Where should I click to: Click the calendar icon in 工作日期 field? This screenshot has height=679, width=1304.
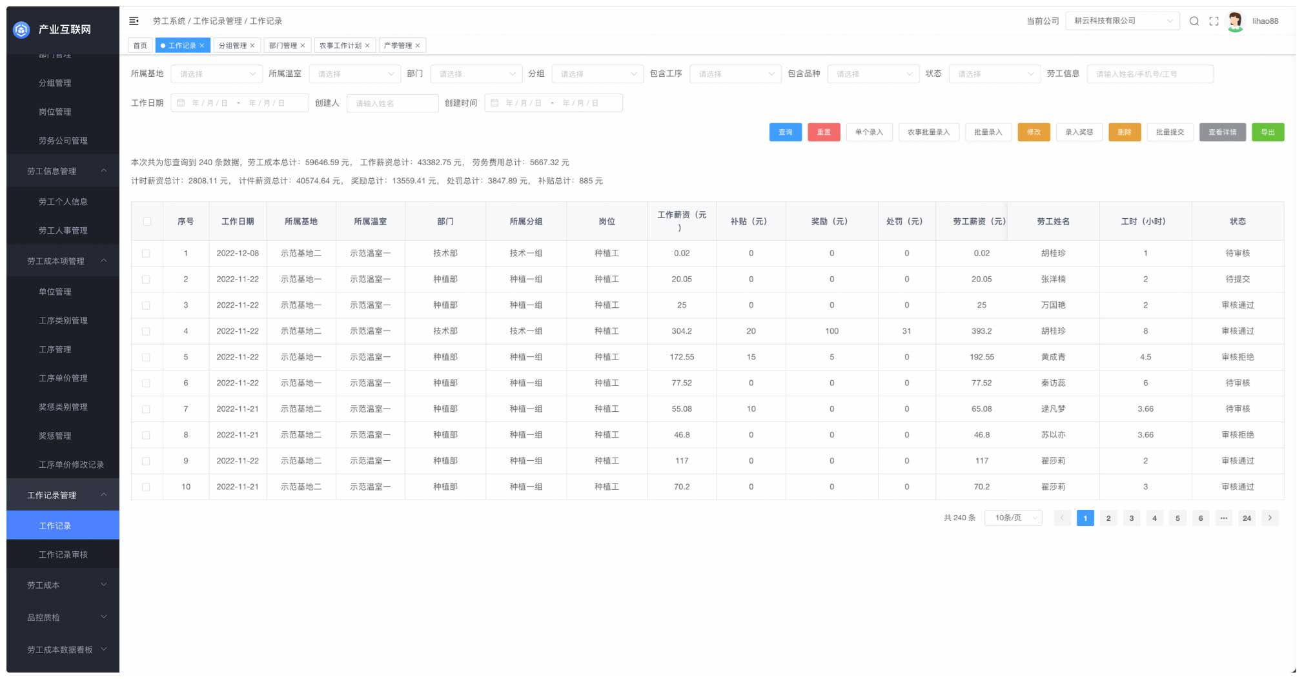[x=181, y=103]
